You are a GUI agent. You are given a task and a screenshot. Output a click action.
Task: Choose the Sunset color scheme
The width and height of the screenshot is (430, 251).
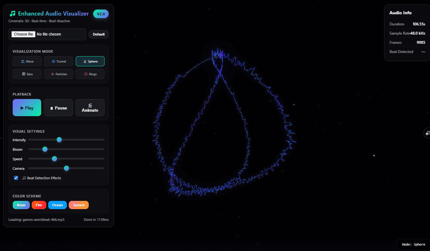click(79, 205)
